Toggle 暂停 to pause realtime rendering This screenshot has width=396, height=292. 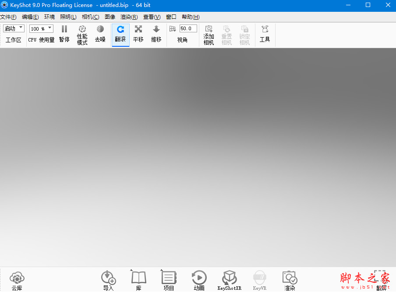(x=64, y=34)
